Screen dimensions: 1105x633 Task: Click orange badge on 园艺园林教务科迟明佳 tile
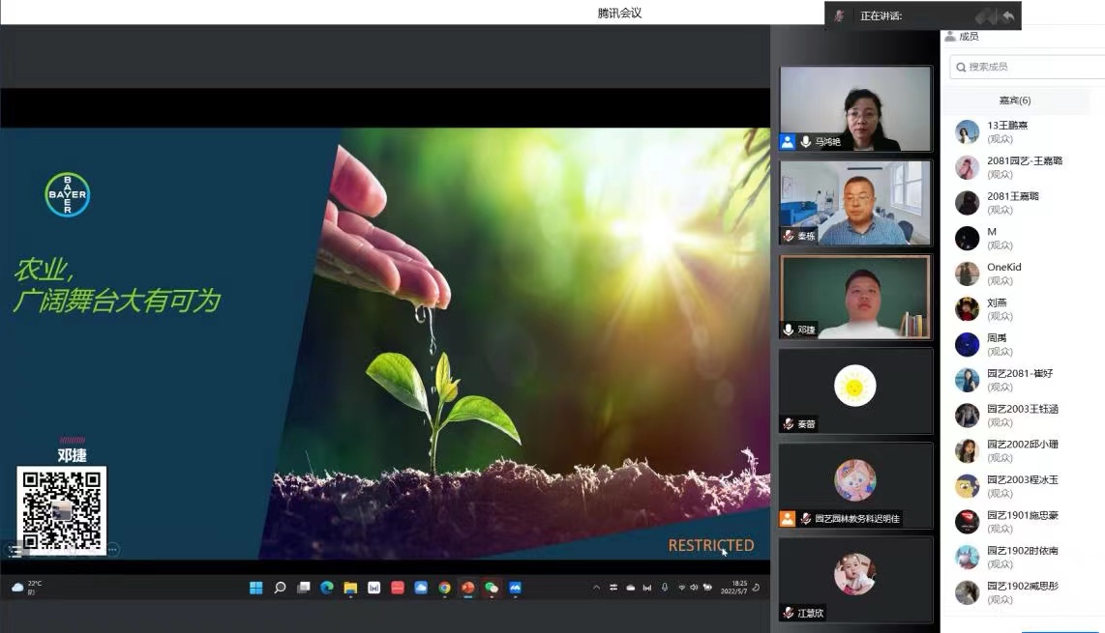(788, 519)
